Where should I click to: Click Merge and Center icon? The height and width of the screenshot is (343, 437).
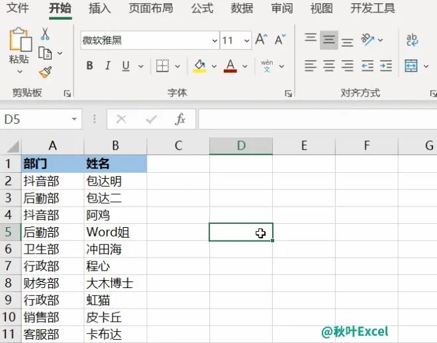coord(411,66)
